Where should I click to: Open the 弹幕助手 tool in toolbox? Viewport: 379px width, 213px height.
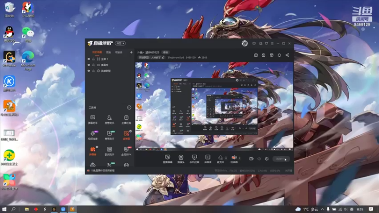[x=92, y=120]
